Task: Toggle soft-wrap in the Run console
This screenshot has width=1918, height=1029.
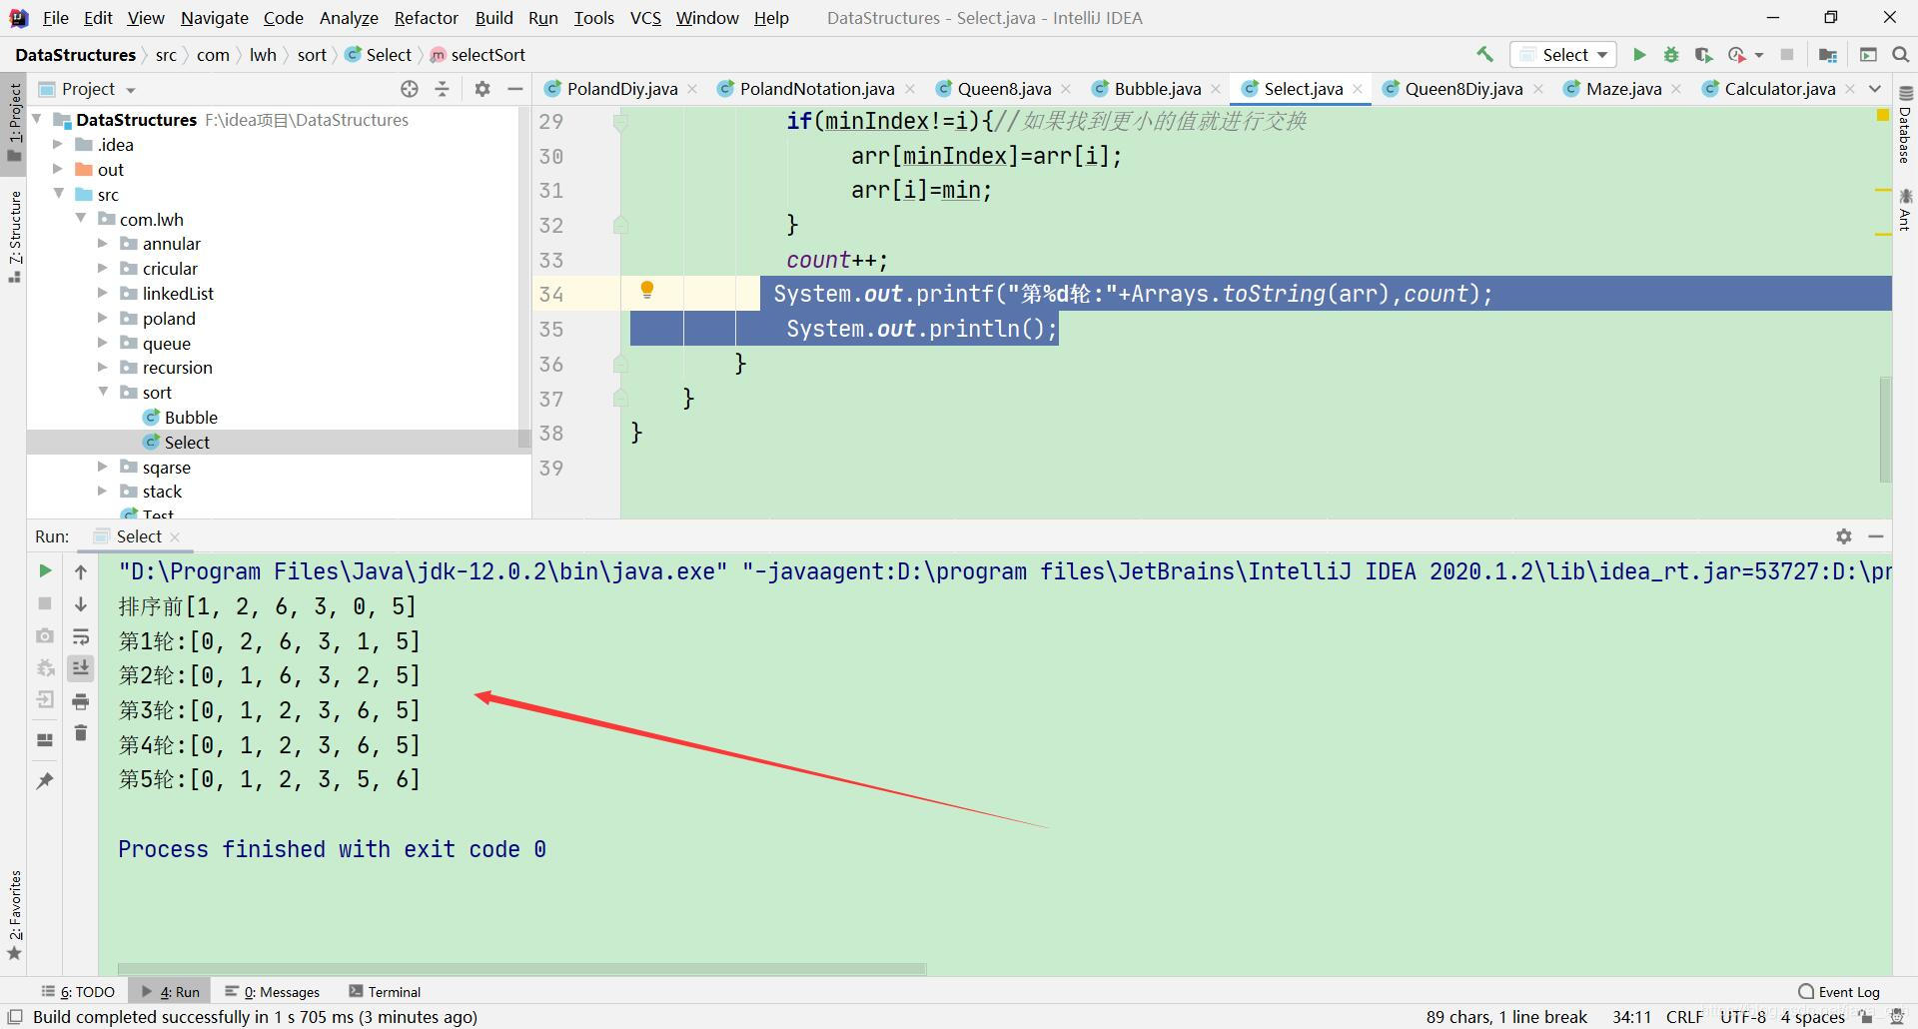Action: tap(81, 636)
